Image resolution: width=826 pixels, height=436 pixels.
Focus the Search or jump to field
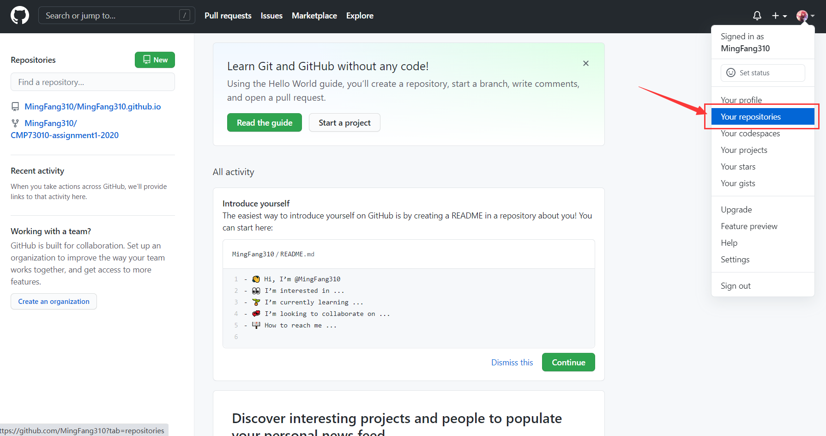116,15
